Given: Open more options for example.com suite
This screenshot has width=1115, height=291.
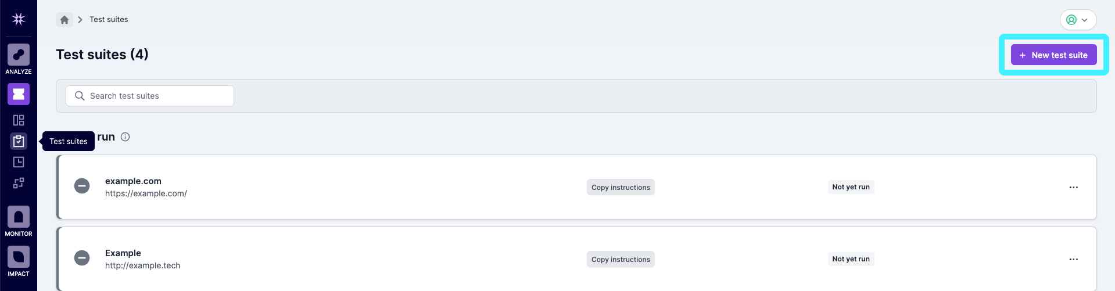Looking at the screenshot, I should tap(1073, 188).
